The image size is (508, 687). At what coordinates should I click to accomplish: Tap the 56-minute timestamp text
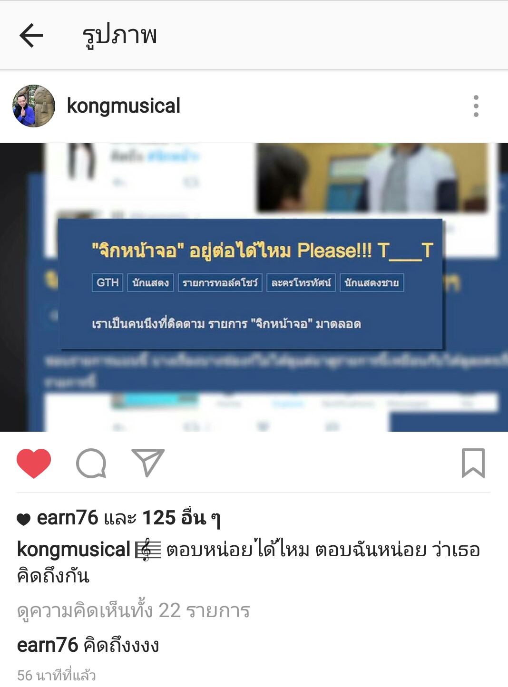57,676
